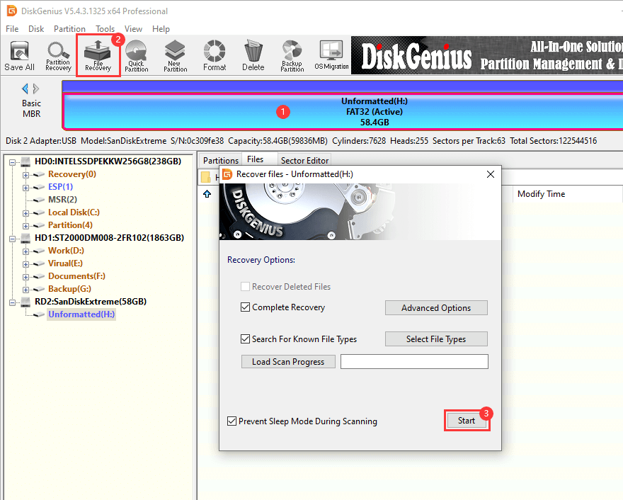Select the Quick Partition icon
The height and width of the screenshot is (500, 623).
click(136, 56)
